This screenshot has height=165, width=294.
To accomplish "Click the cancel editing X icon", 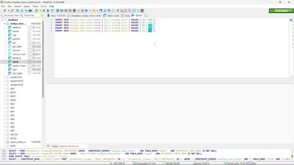I will 83,11.
